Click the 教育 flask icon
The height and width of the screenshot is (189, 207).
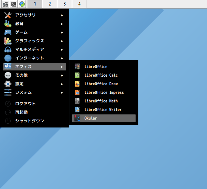(x=8, y=24)
